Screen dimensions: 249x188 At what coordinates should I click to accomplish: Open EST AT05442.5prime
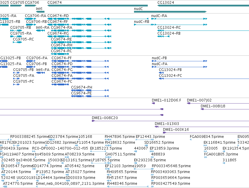coord(80,166)
